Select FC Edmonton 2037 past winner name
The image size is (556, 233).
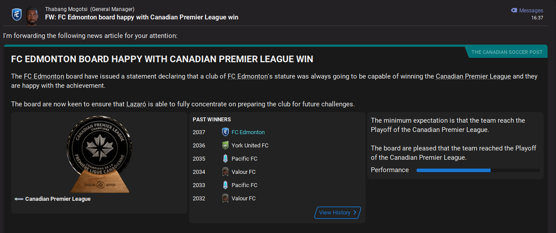pos(248,132)
